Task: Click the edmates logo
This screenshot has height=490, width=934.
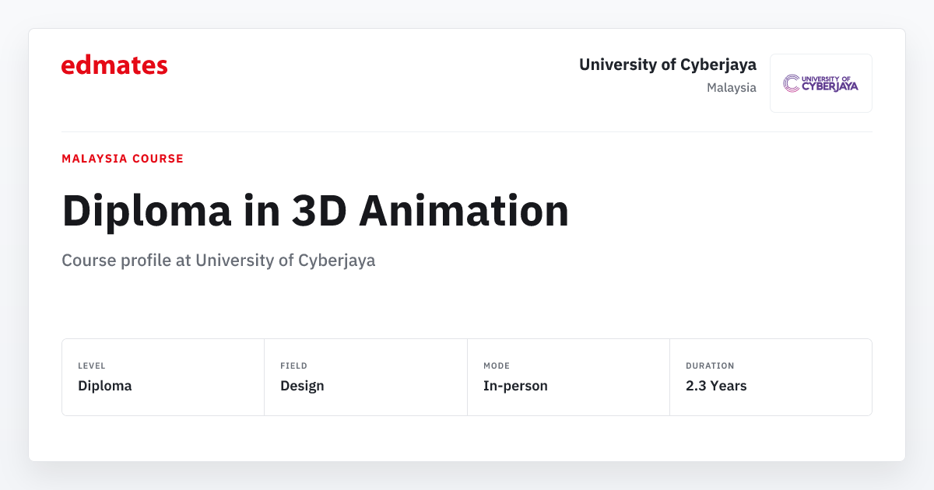Action: point(114,65)
